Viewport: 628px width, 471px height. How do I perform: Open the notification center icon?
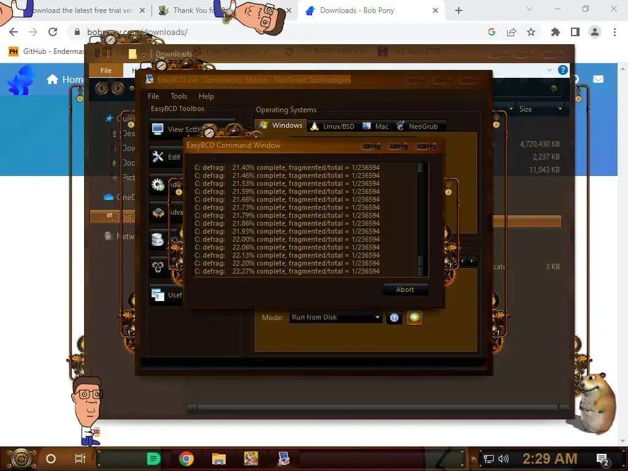pos(602,459)
